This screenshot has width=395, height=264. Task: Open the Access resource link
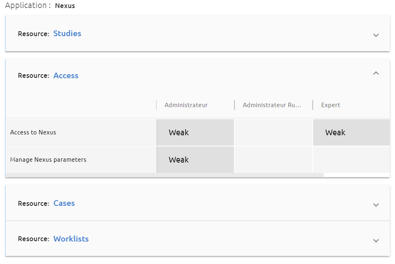[66, 75]
